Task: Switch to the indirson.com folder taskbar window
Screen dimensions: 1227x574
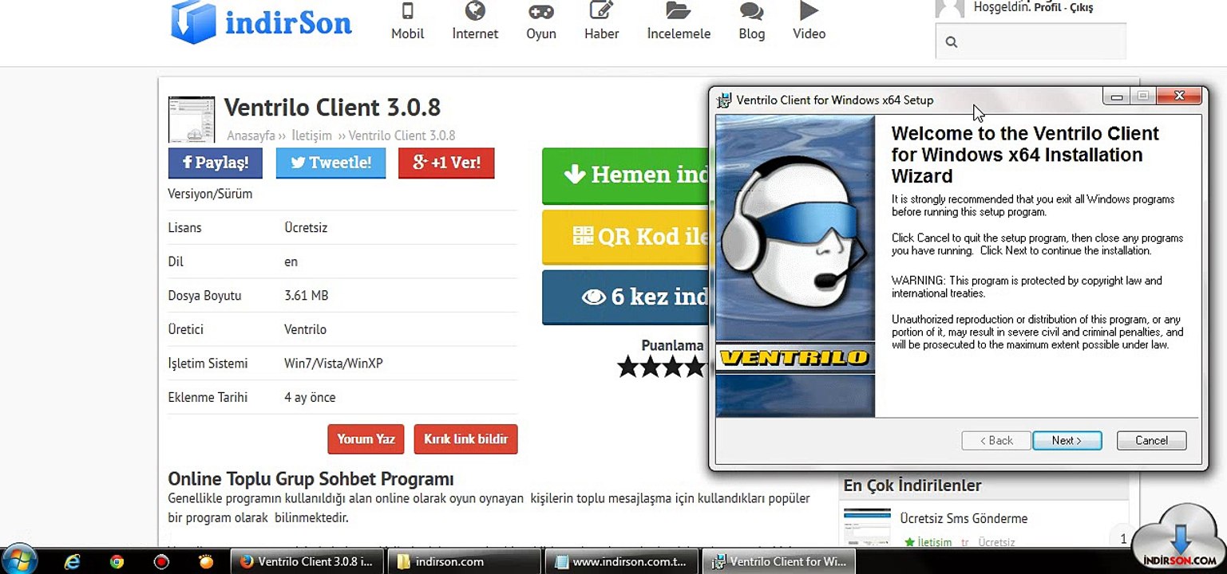Action: (x=465, y=561)
